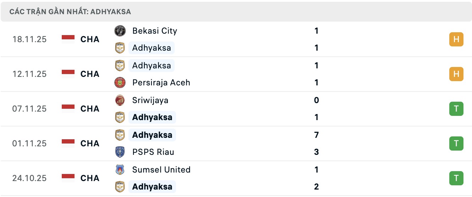Click the green T badge for PSPS Riau match
Image resolution: width=472 pixels, height=197 pixels.
tap(456, 143)
